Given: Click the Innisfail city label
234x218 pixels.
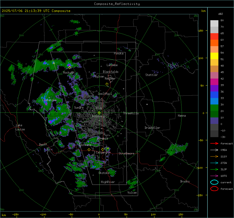Looking at the screenshot, I should [x=105, y=94].
